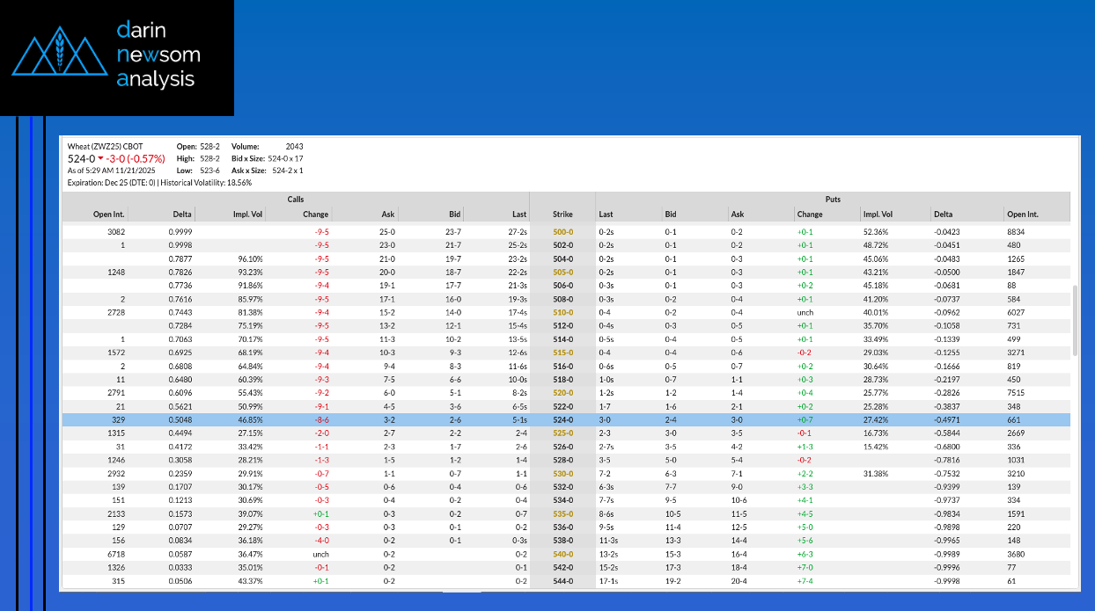Select the highlighted 524-0 strike row
Screen dimensions: 1095x611
click(562, 420)
